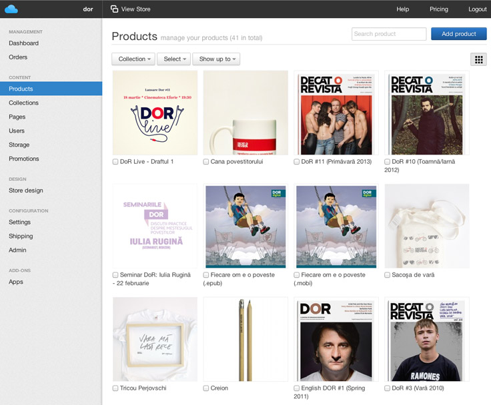491x405 pixels.
Task: Check Fiecare om e o poveste (.mobi)
Action: (297, 275)
